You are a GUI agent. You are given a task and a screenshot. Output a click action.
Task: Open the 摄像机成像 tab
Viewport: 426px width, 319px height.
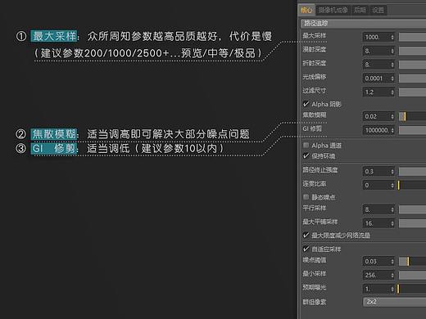pos(333,11)
